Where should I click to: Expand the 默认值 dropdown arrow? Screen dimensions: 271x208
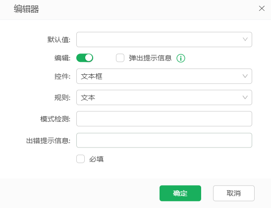click(245, 40)
